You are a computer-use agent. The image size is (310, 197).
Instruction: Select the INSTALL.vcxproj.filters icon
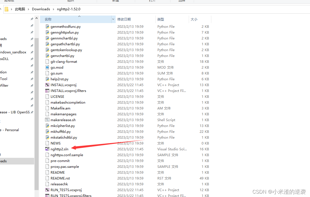pyautogui.click(x=47, y=91)
